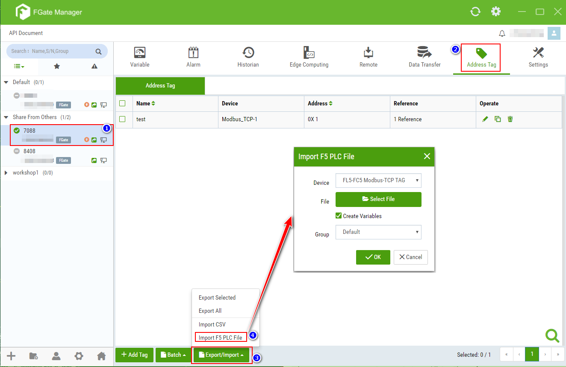Click the search magnifier in device search box
The height and width of the screenshot is (367, 566).
coord(98,51)
